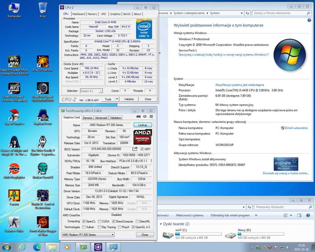This screenshot has width=315, height=252.
Task: Open the GPU selection dropdown in GPU-Z
Action: pos(88,234)
